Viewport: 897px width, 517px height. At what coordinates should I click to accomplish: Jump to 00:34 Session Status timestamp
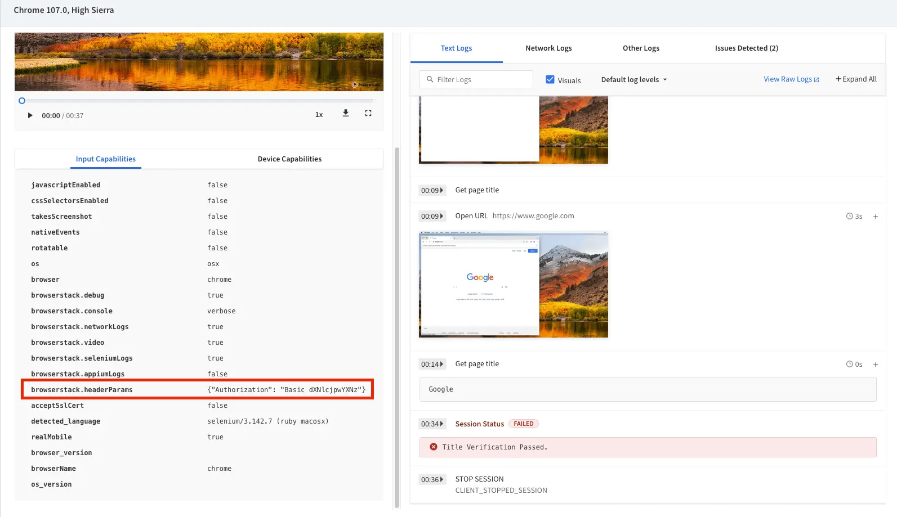click(x=432, y=424)
